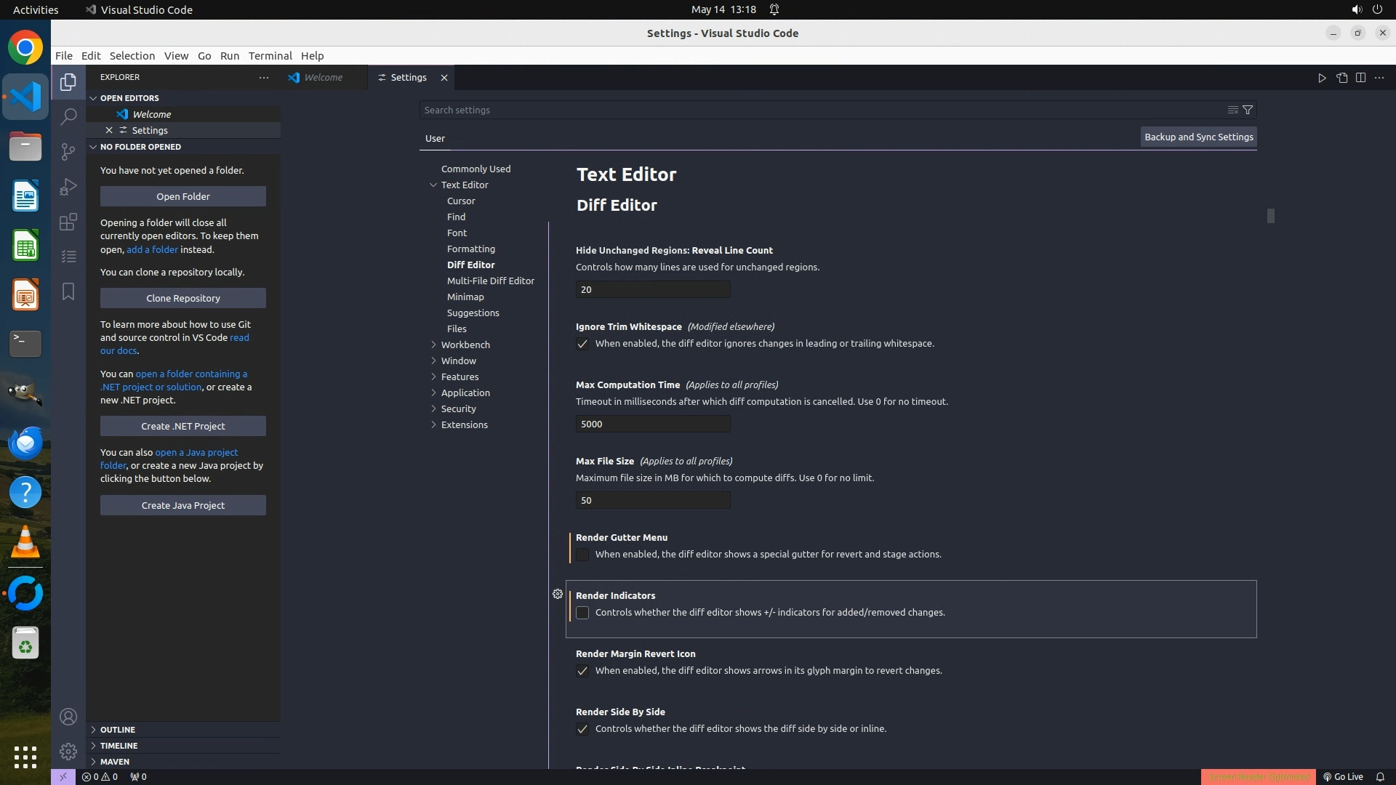Enable Render Gutter Menu checkbox
1396x785 pixels.
point(582,555)
